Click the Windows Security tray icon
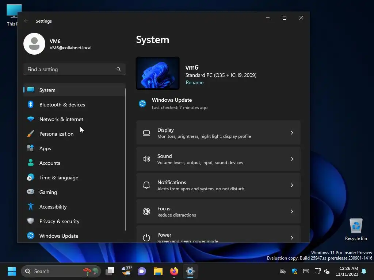The image size is (374, 280). click(x=295, y=271)
